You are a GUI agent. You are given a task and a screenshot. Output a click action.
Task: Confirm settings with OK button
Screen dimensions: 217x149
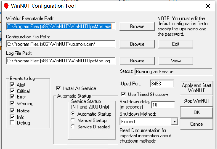(196, 112)
